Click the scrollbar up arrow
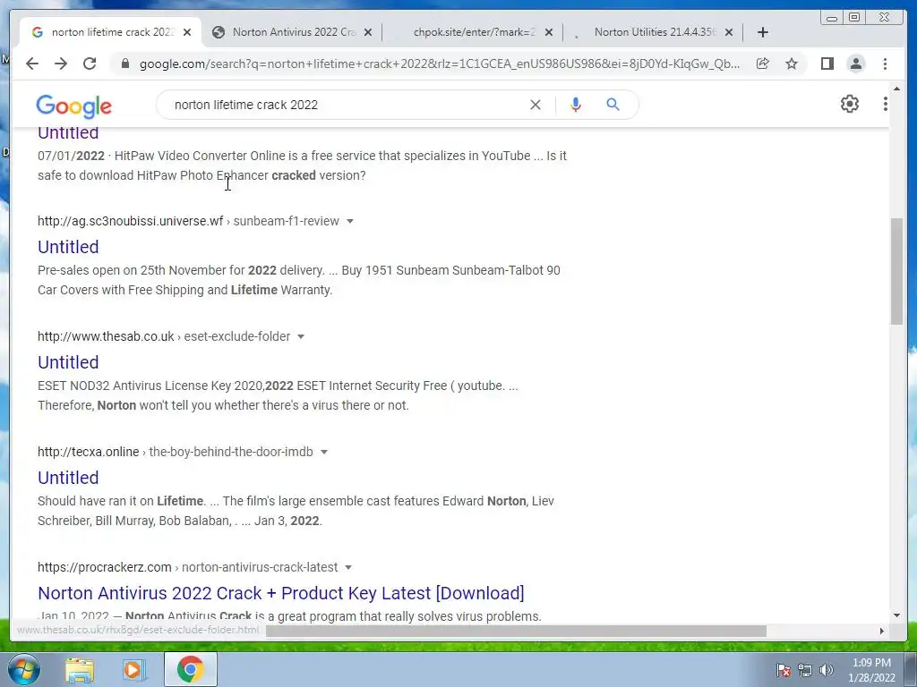Viewport: 917px width, 687px height. pyautogui.click(x=896, y=89)
